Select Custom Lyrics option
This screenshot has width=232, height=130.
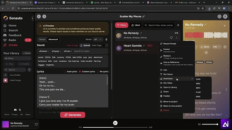click(x=87, y=71)
